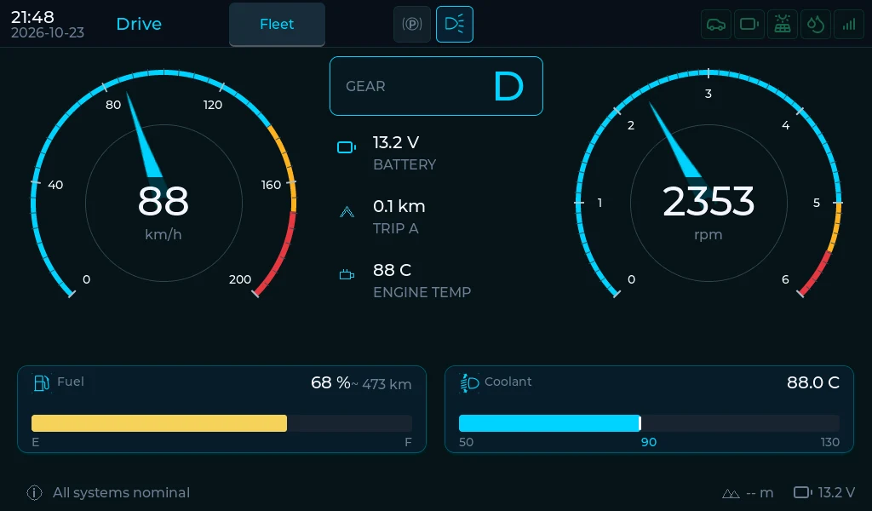Toggle the headlights button
The height and width of the screenshot is (511, 872).
click(455, 24)
